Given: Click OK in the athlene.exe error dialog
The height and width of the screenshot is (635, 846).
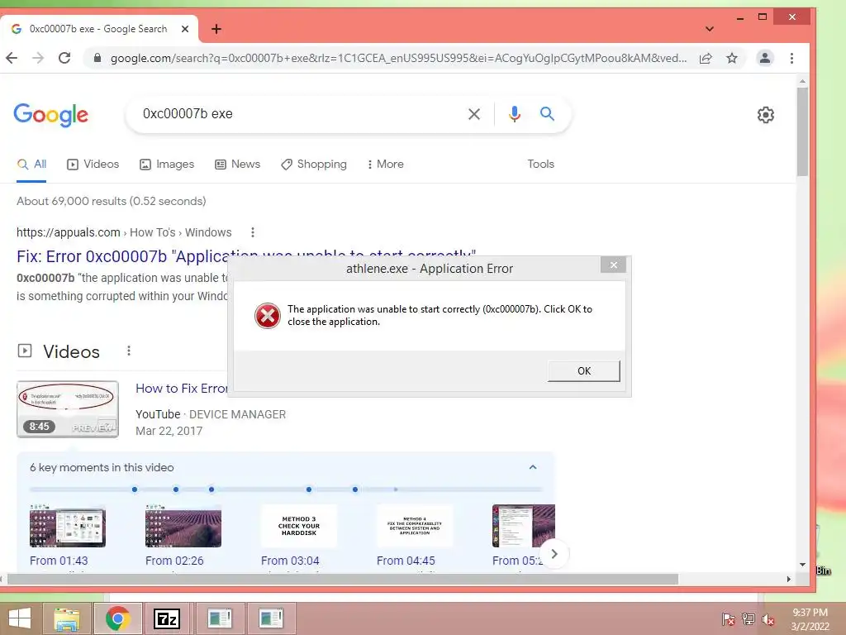Looking at the screenshot, I should point(584,371).
